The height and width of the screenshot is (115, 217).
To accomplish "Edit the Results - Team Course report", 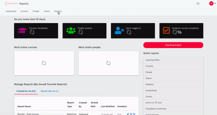I will pyautogui.click(x=128, y=114).
